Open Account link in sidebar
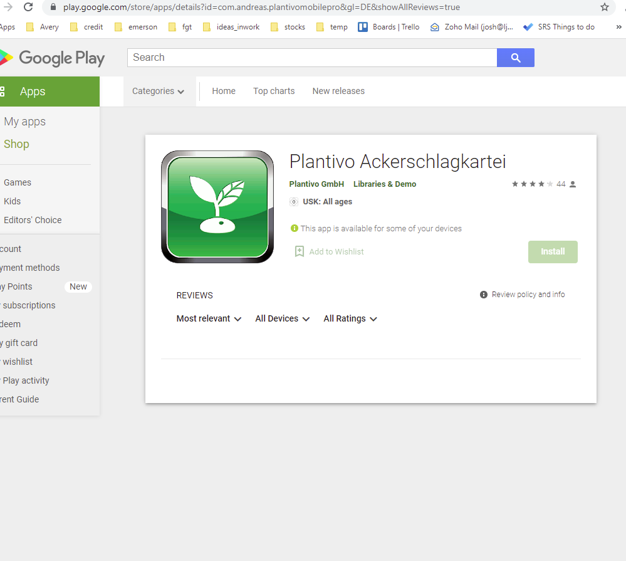 [x=11, y=249]
